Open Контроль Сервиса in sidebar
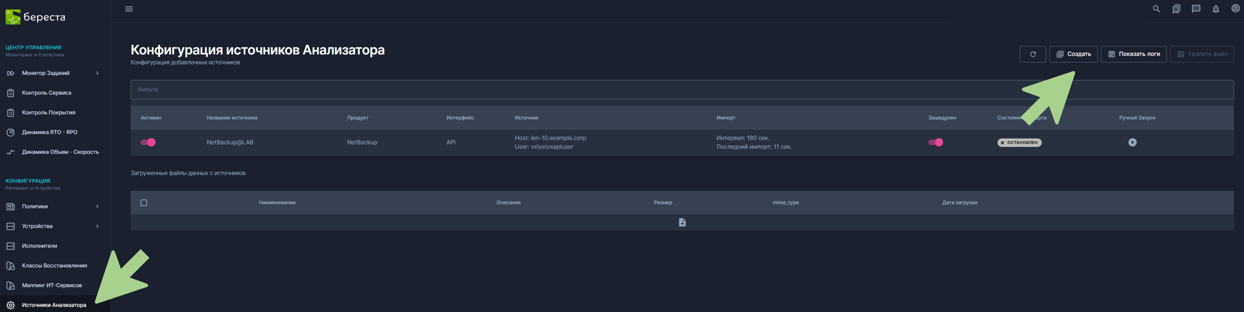1244x312 pixels. pos(47,93)
